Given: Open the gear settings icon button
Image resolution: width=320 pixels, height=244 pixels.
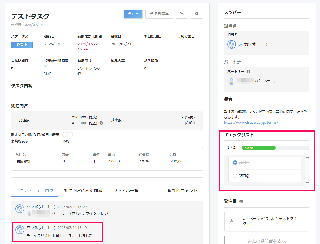Looking at the screenshot, I should [197, 14].
